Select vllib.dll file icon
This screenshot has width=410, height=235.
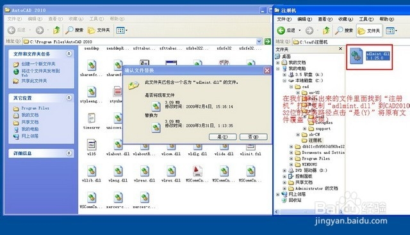click(92, 171)
